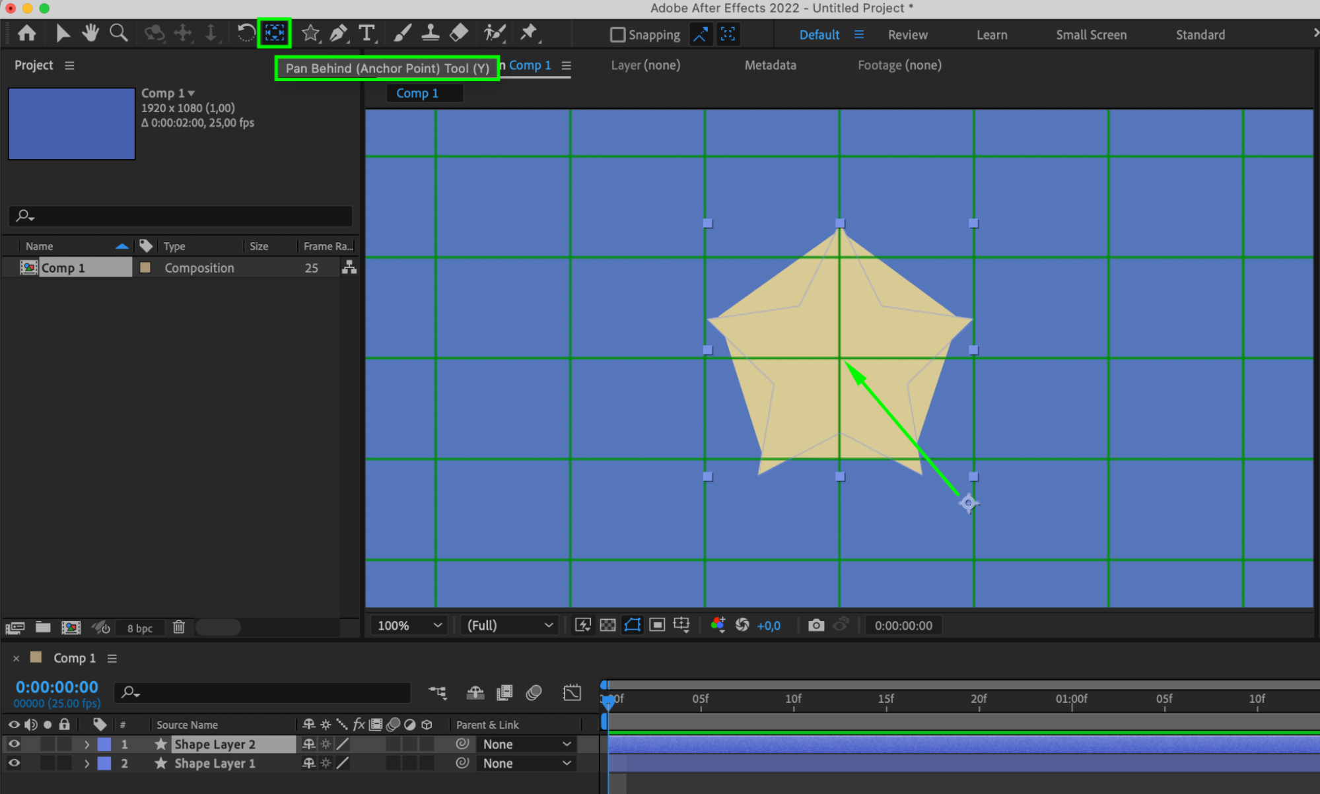
Task: Choose the Hand tool
Action: (90, 33)
